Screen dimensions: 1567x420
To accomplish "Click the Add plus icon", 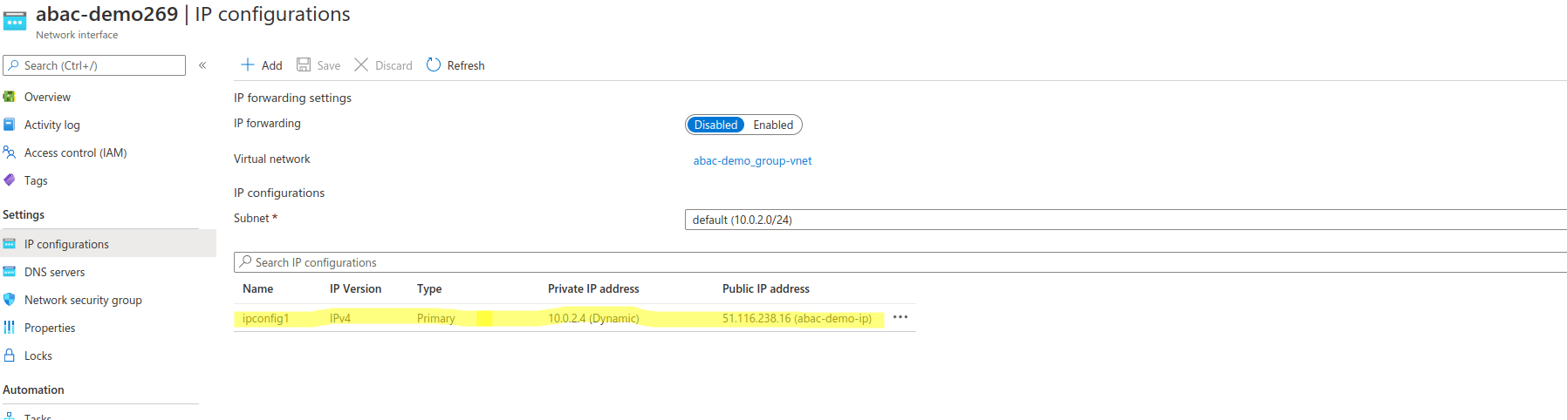I will [248, 65].
